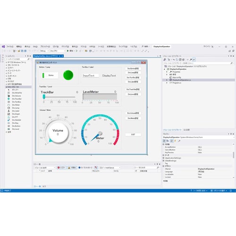Click the LevelMeter bar

[x=100, y=96]
